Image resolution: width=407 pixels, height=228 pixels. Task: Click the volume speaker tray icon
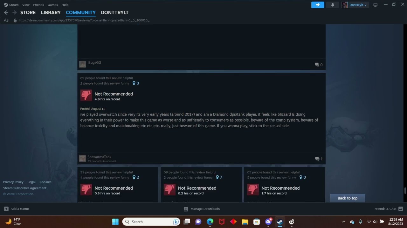tap(375, 222)
